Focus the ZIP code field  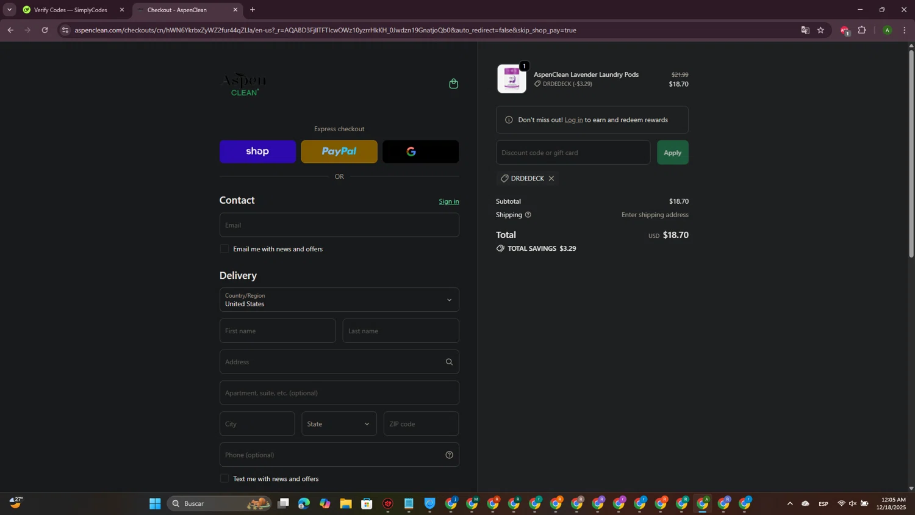tap(421, 423)
